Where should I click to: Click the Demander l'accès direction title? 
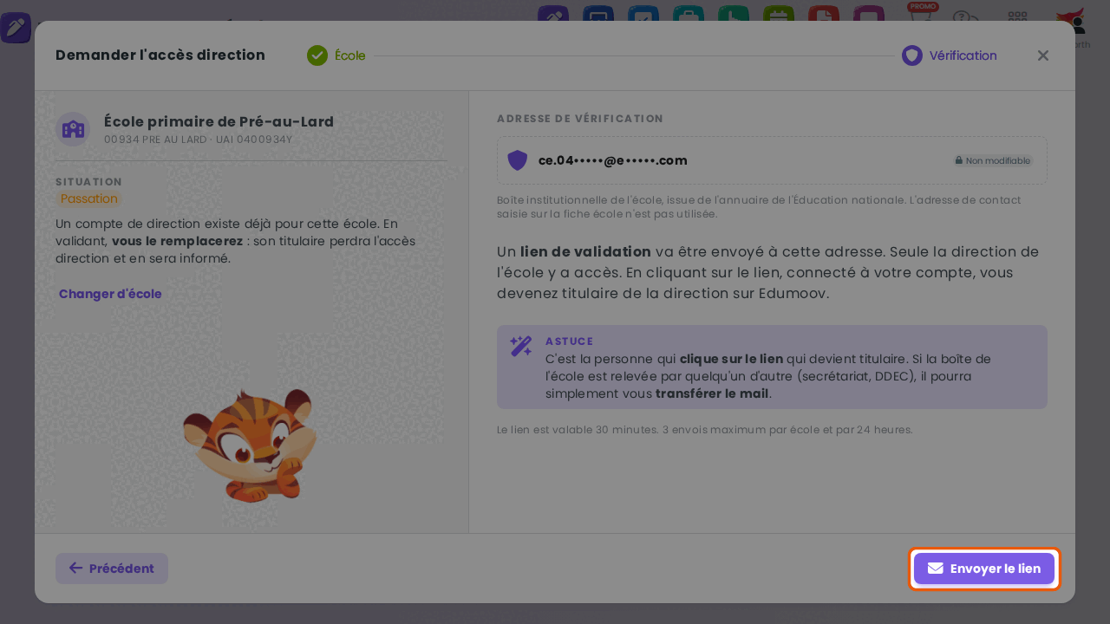(x=160, y=55)
